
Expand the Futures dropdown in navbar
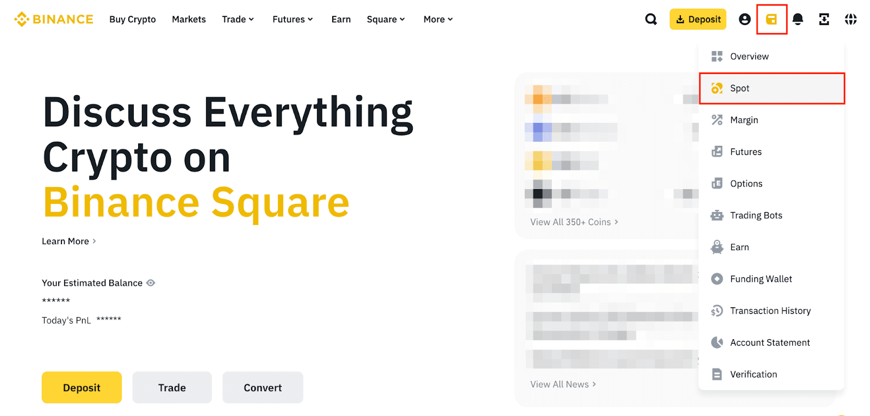coord(293,20)
